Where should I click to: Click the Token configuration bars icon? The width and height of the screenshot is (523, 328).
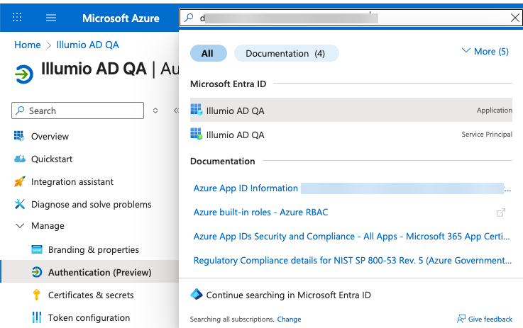point(37,317)
